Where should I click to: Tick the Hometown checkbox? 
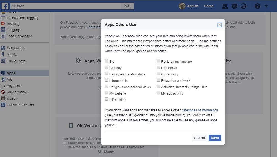pyautogui.click(x=158, y=67)
